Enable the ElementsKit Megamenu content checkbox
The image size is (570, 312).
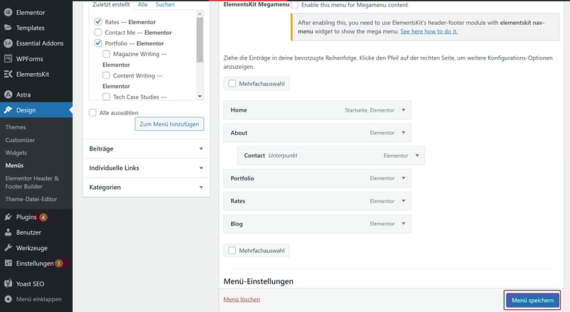[294, 4]
